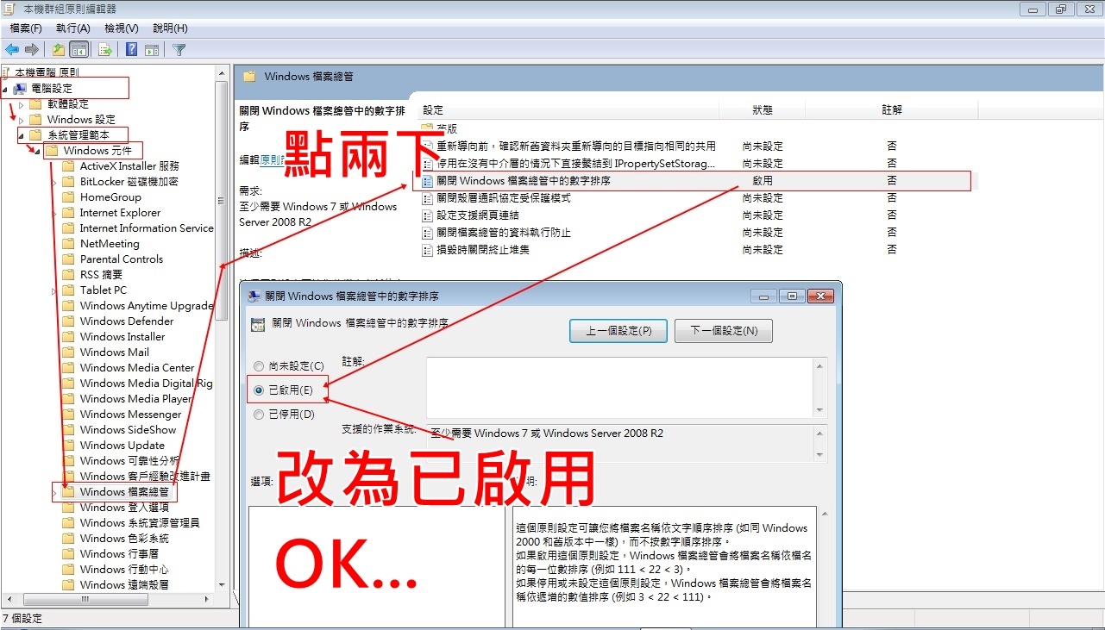The image size is (1105, 630).
Task: Click the HomeGroup folder icon
Action: point(68,196)
